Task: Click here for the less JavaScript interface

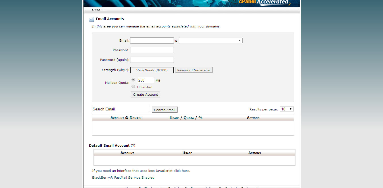Action: point(182,170)
